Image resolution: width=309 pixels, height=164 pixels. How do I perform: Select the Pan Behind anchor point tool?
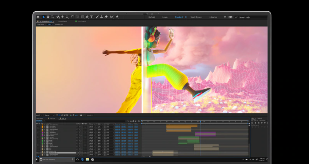coord(77,17)
